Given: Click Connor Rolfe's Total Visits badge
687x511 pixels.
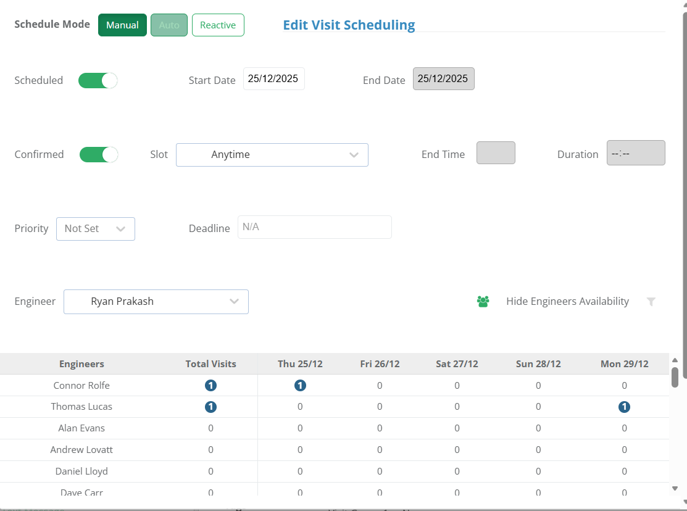Looking at the screenshot, I should click(x=210, y=386).
